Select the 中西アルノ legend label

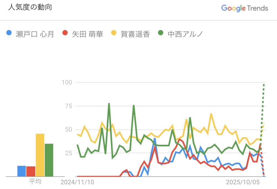185,34
